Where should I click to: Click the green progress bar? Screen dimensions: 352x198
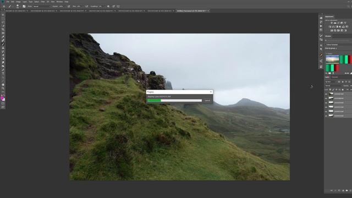[x=154, y=100]
